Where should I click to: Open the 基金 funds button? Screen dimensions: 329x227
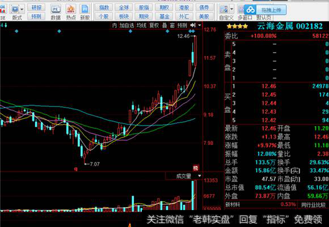164,16
